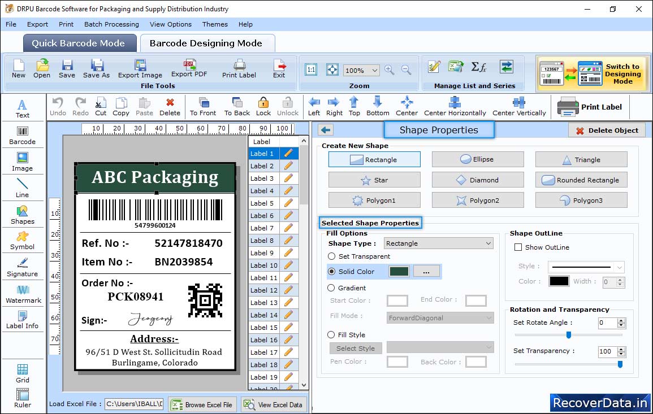Open the Shapes tool
The width and height of the screenshot is (653, 414).
tap(23, 215)
